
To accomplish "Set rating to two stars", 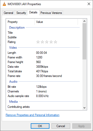I will click(x=42, y=42).
